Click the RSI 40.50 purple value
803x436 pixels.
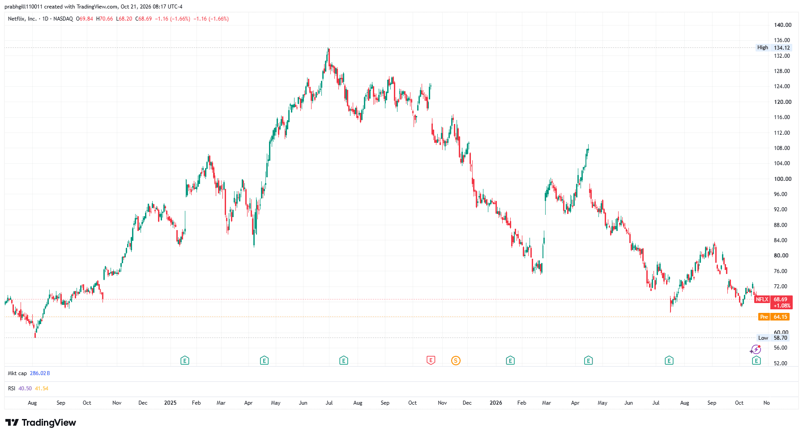pos(25,389)
